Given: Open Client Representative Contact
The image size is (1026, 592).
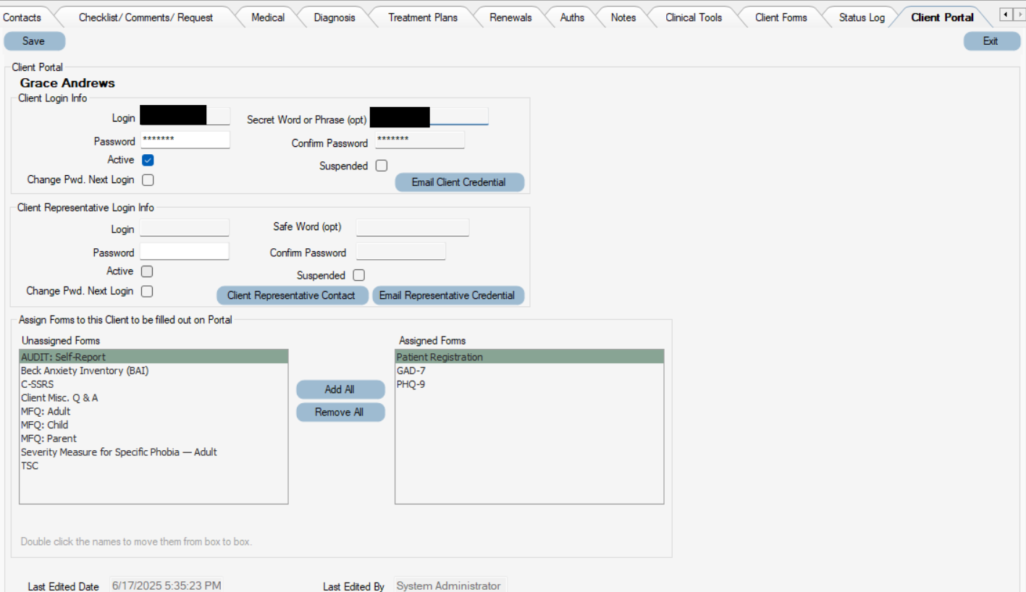Looking at the screenshot, I should (x=292, y=295).
